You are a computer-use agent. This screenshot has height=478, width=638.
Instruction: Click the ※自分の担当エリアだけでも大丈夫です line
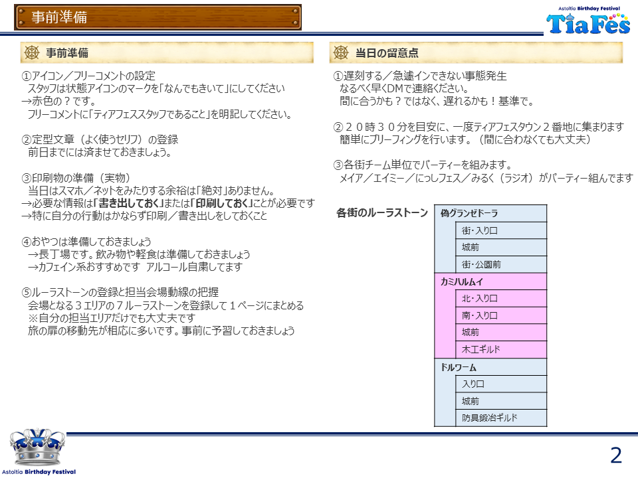tap(112, 318)
